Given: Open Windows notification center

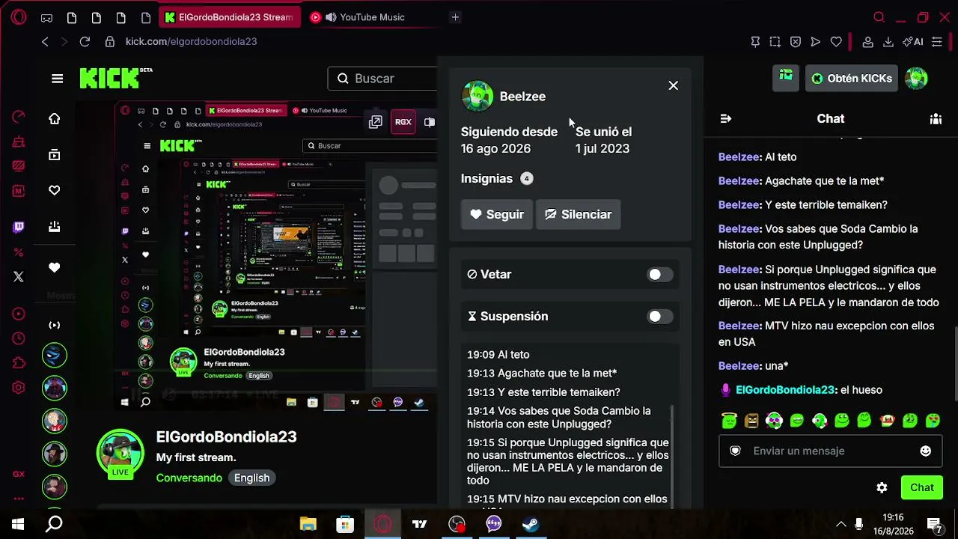Looking at the screenshot, I should coord(935,524).
